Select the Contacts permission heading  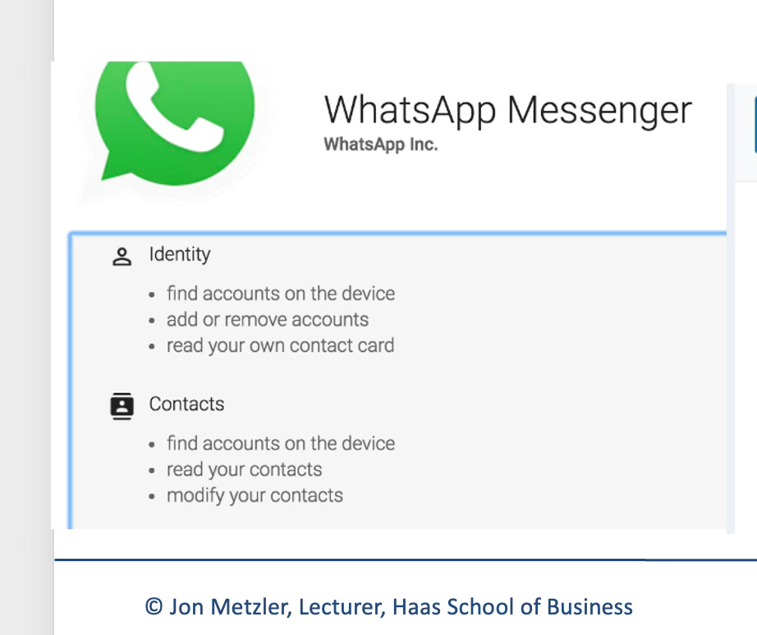coord(186,404)
